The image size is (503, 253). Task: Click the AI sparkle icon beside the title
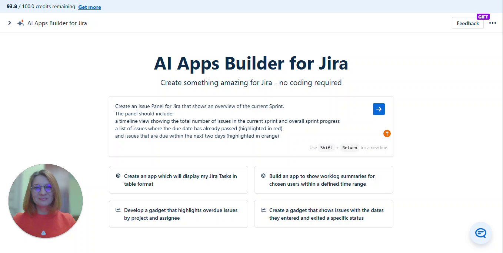21,23
